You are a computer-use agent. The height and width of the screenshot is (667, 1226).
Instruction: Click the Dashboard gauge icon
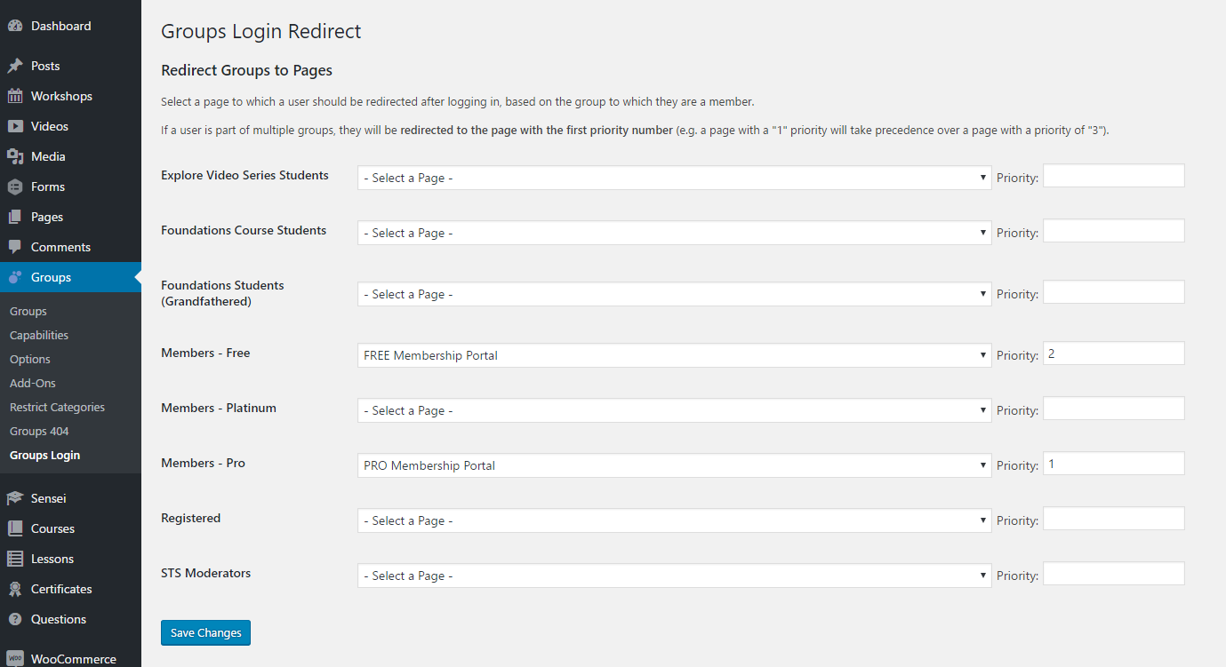tap(15, 27)
